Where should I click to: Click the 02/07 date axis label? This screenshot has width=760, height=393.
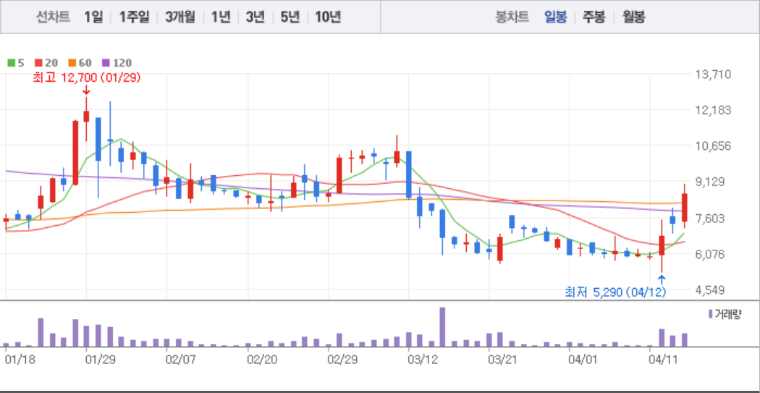pyautogui.click(x=180, y=360)
